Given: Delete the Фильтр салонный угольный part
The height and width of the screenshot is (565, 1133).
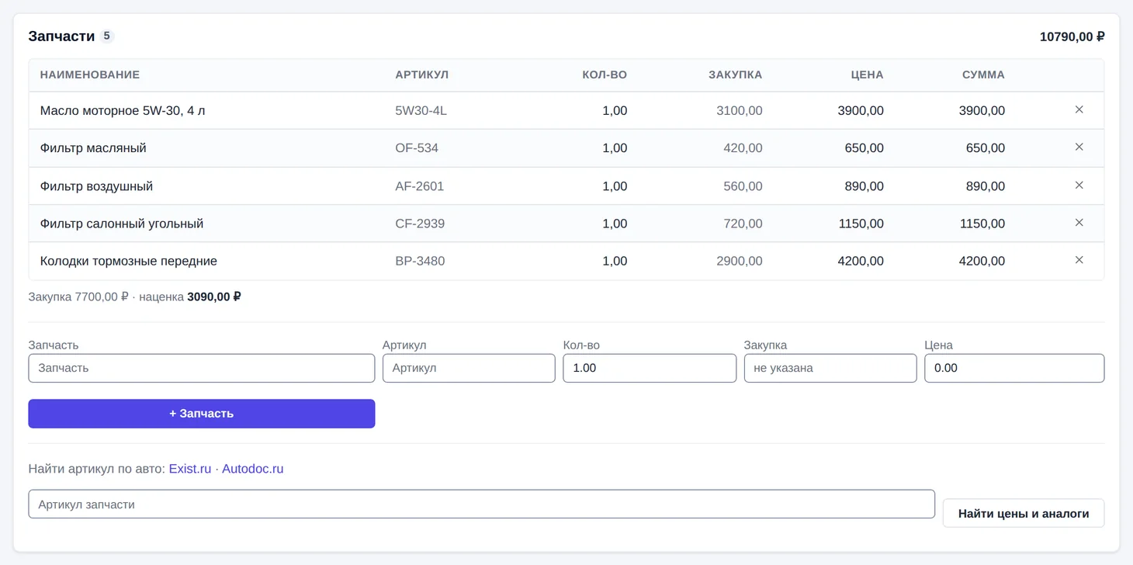Looking at the screenshot, I should click(1079, 223).
